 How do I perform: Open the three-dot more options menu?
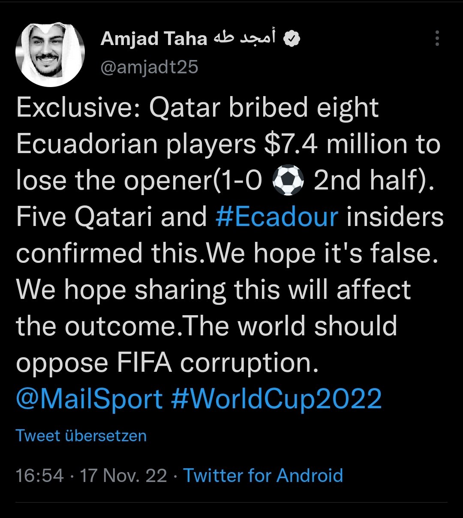[x=437, y=39]
